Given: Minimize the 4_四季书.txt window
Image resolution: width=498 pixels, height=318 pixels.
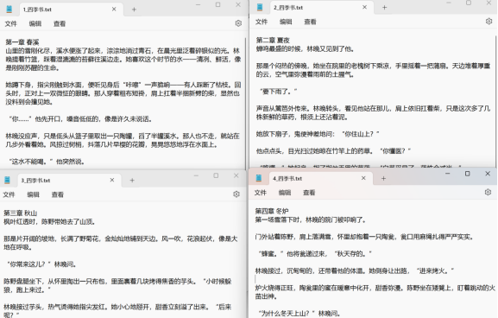Looking at the screenshot, I should coord(447,174).
